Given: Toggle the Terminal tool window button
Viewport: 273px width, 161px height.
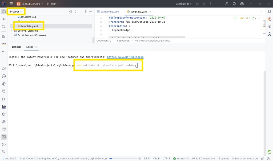Looking at the screenshot, I should click(4, 137).
